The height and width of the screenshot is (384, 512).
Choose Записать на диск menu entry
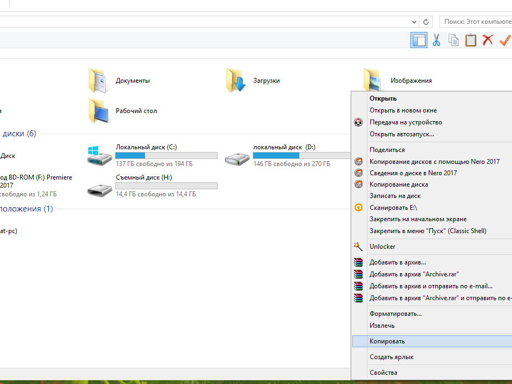point(432,196)
